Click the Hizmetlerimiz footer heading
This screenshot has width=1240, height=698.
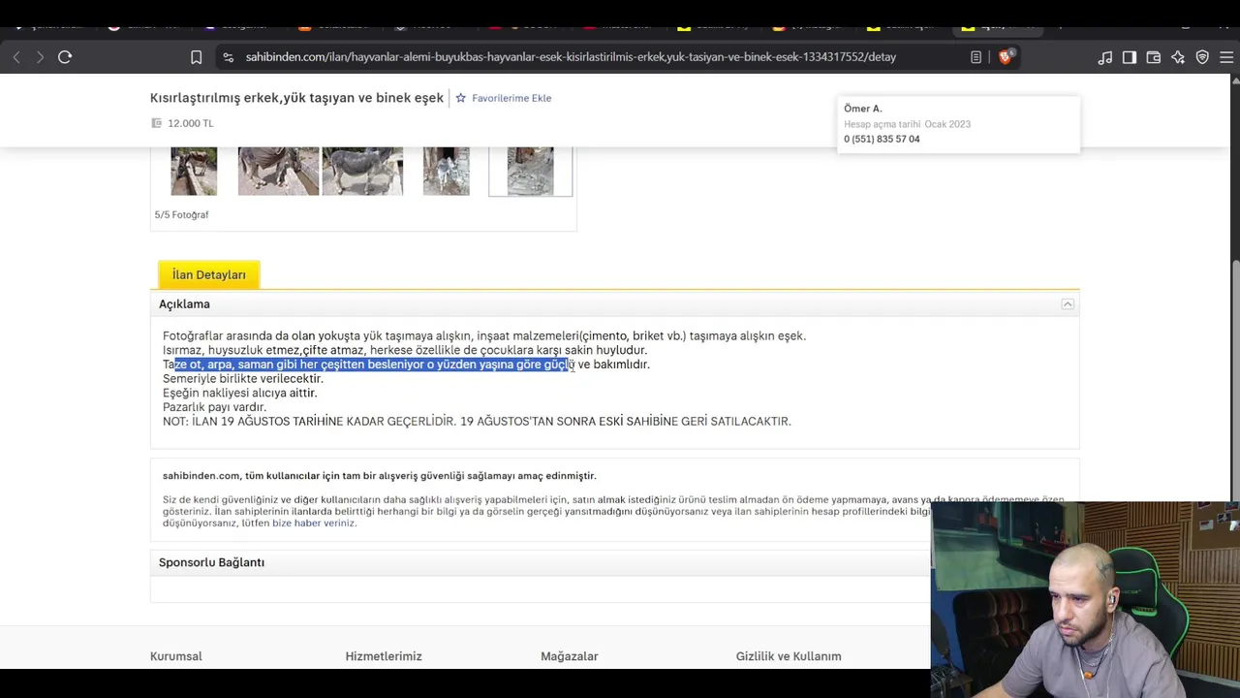pyautogui.click(x=384, y=656)
